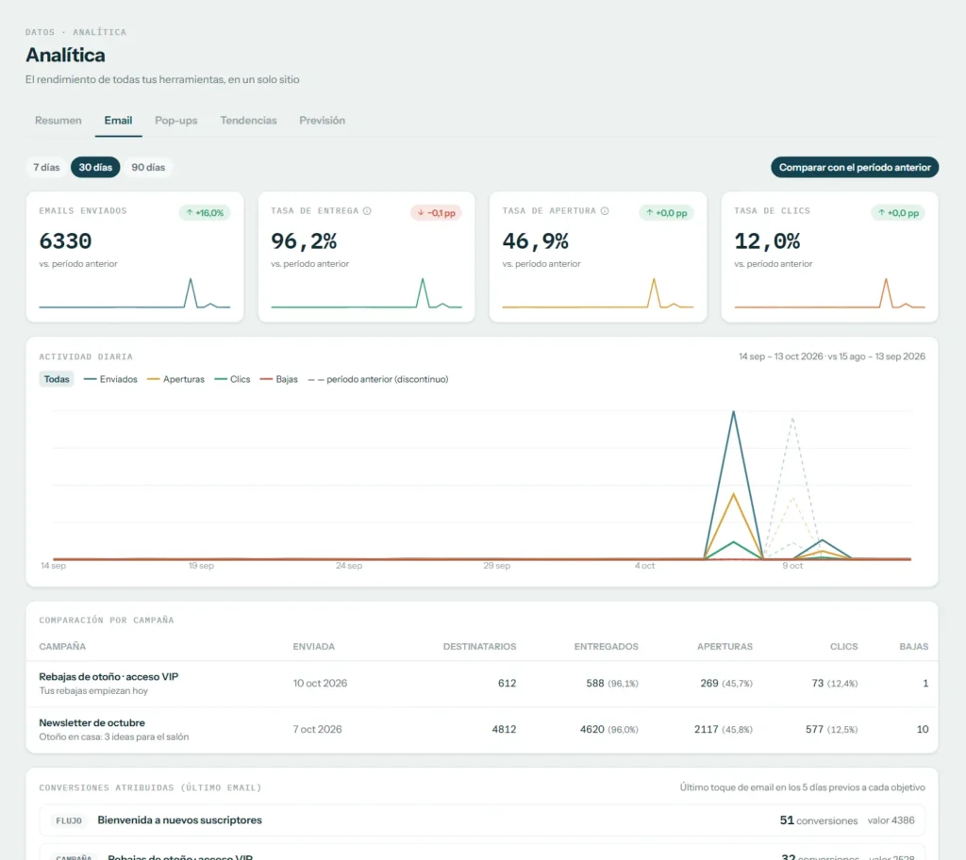Click the chart date range label

[x=832, y=356]
